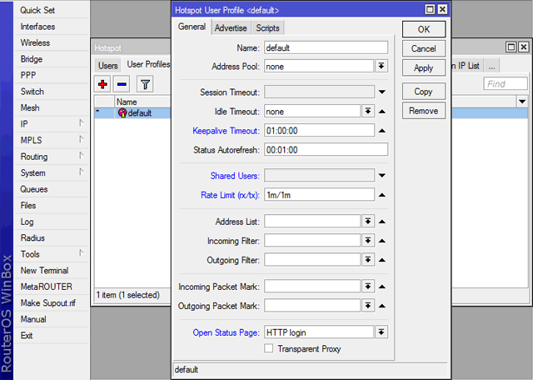Collapse Outgoing Packet Mark with up arrow
Image resolution: width=533 pixels, height=380 pixels.
tap(382, 306)
